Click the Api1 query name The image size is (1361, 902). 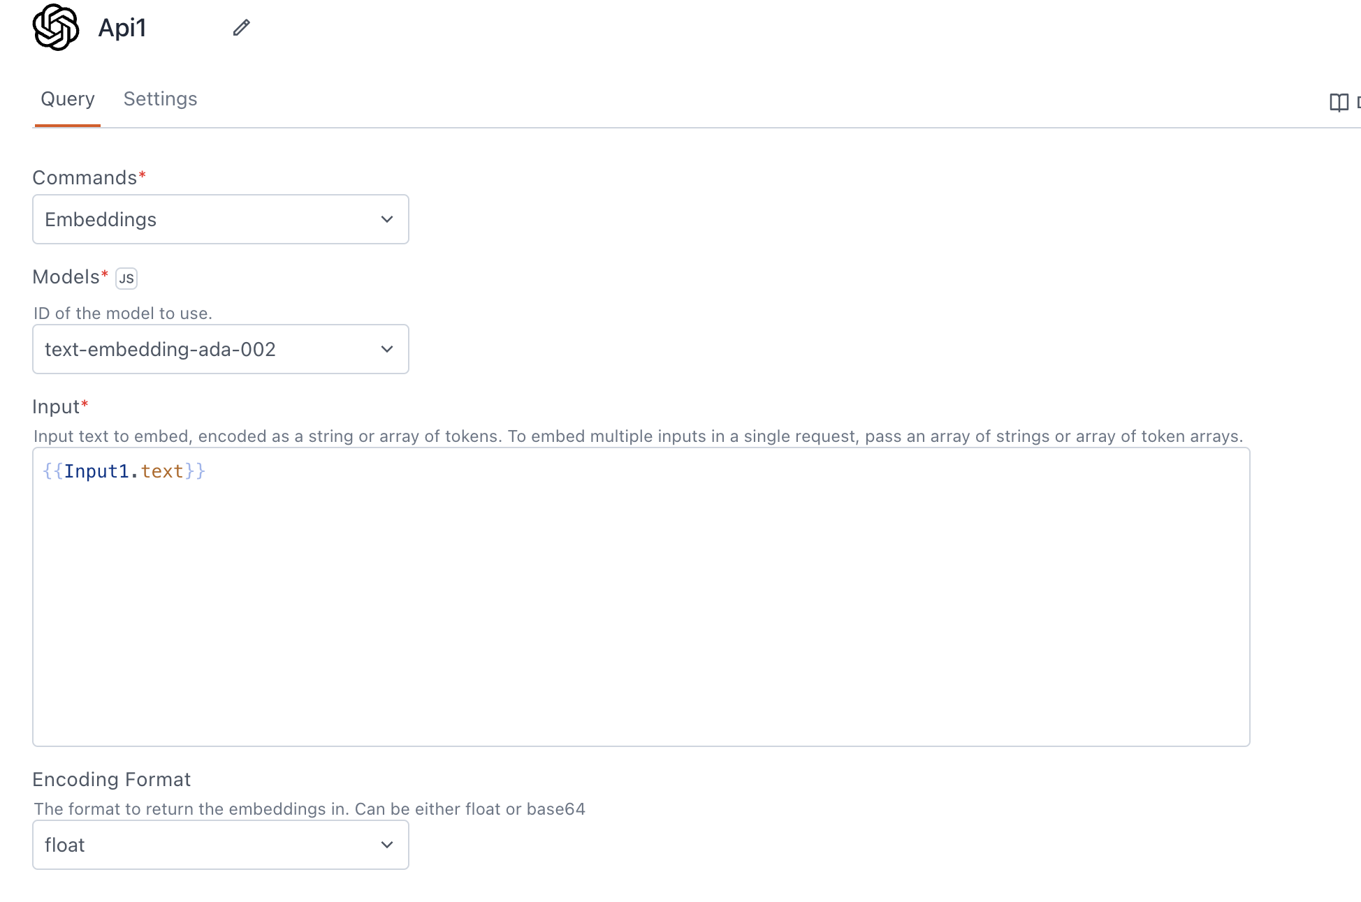pos(122,28)
